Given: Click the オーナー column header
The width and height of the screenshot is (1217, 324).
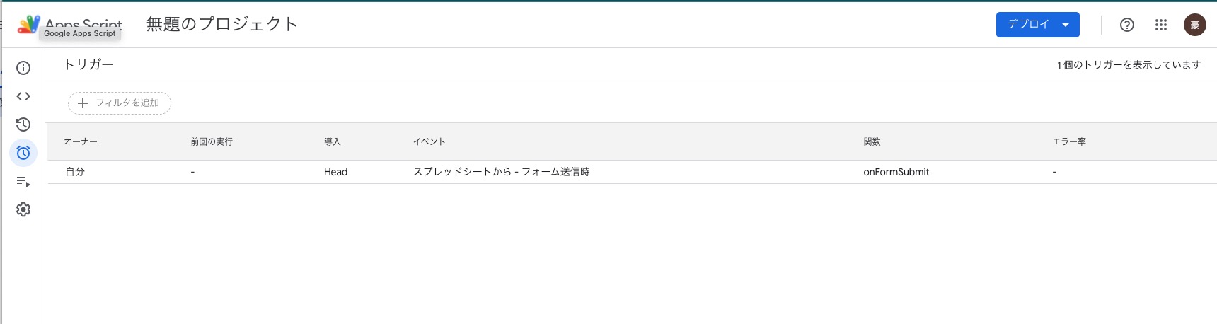Looking at the screenshot, I should 81,141.
